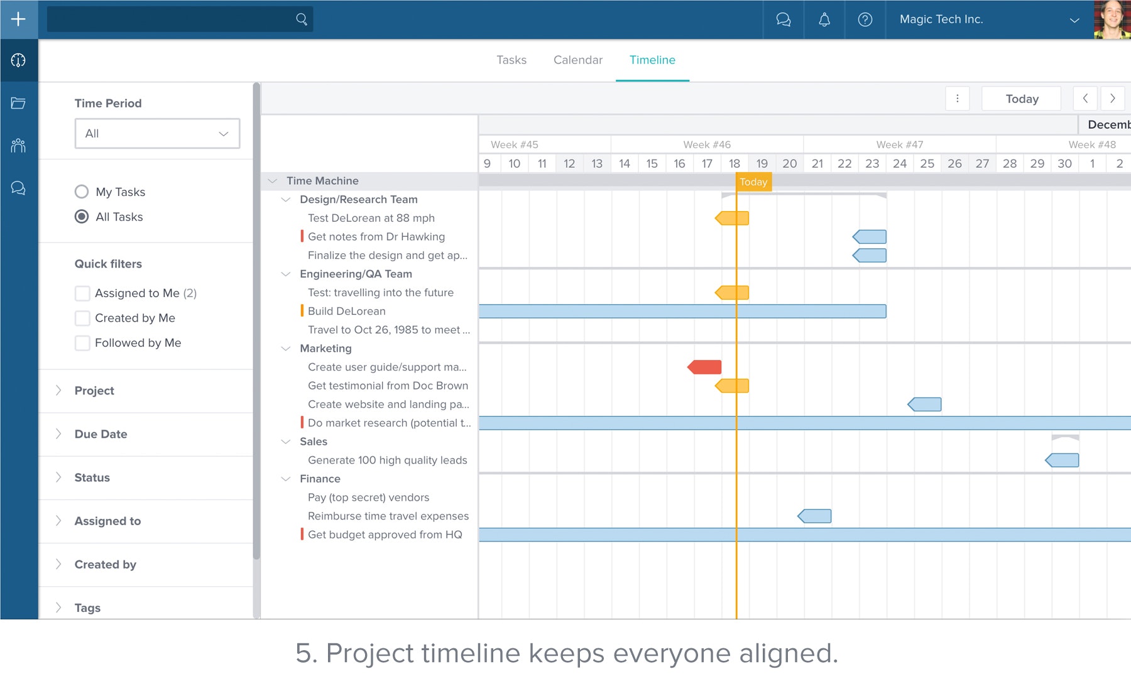
Task: Select the Timeline tab
Action: [652, 60]
